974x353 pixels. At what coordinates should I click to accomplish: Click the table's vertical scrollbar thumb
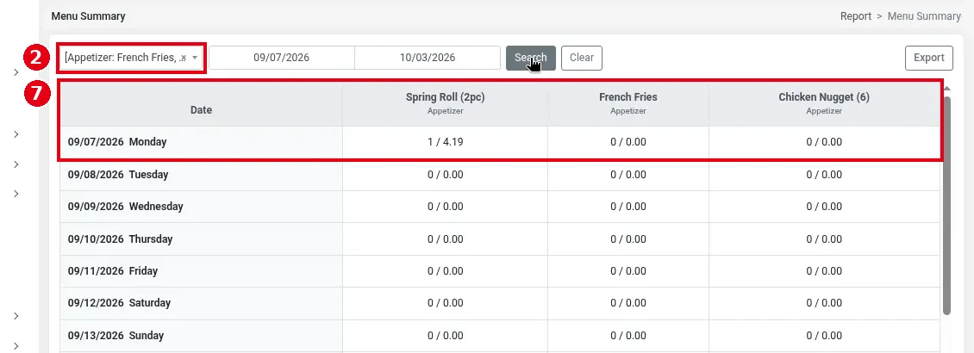[946, 205]
